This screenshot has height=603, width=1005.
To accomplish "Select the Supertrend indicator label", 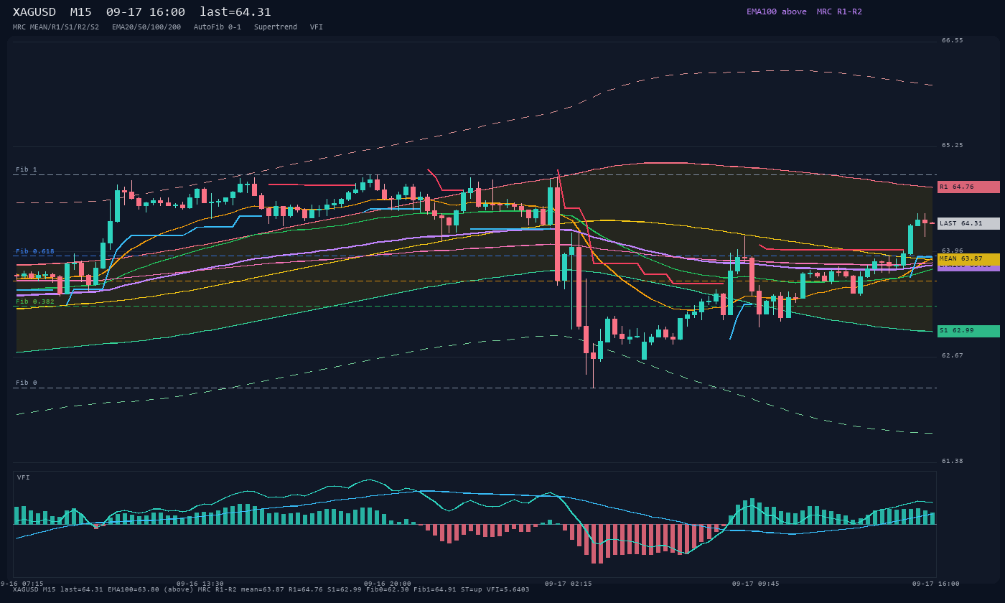I will 276,27.
